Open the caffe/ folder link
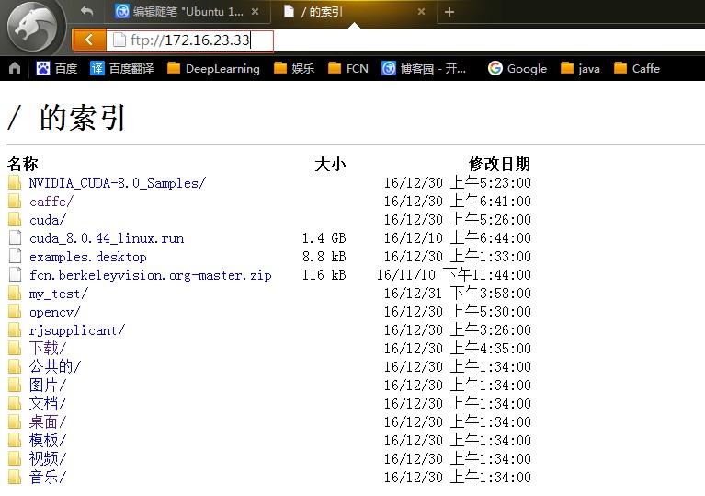This screenshot has width=705, height=496. 51,202
